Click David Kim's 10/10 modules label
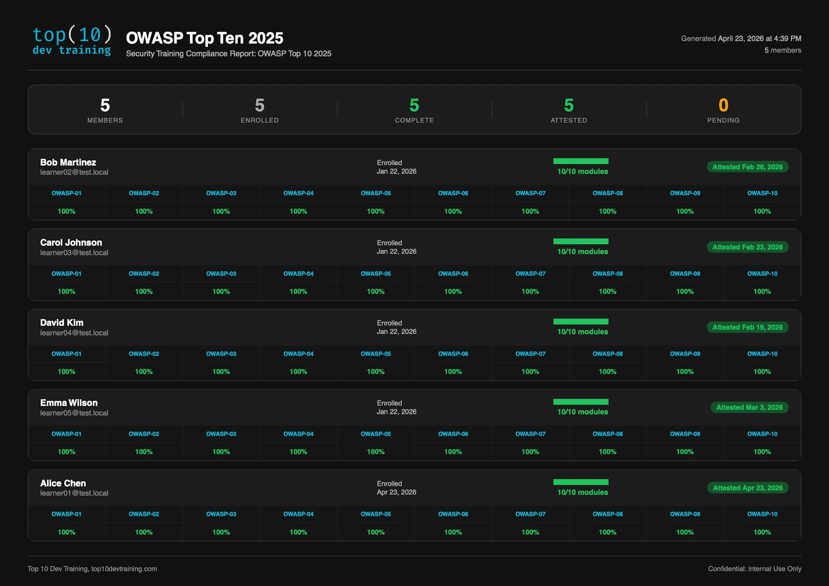Screen dimensions: 829x586 coord(583,332)
